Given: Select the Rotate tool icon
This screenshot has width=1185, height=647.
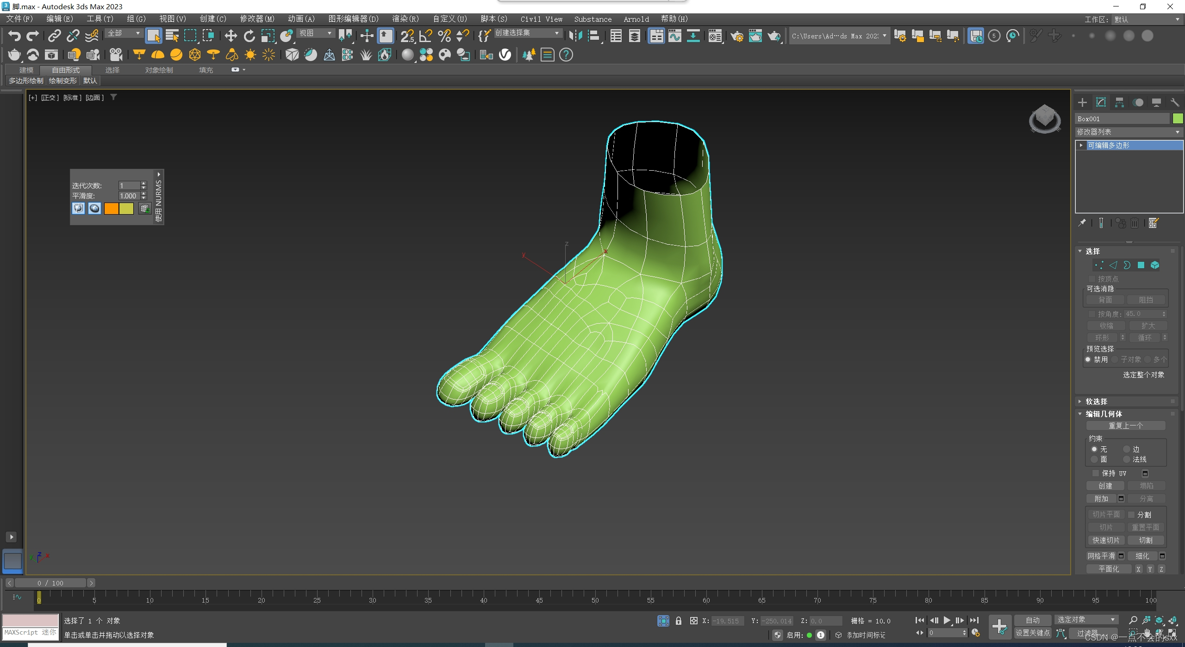Looking at the screenshot, I should click(x=249, y=36).
